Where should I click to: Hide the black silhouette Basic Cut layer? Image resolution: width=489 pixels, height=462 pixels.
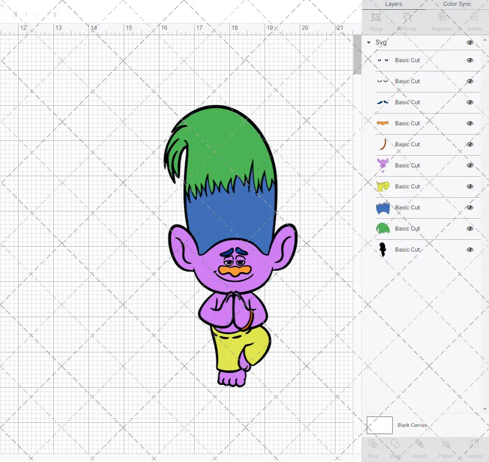tap(469, 250)
